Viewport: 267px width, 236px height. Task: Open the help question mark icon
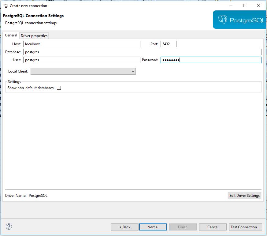(9, 227)
